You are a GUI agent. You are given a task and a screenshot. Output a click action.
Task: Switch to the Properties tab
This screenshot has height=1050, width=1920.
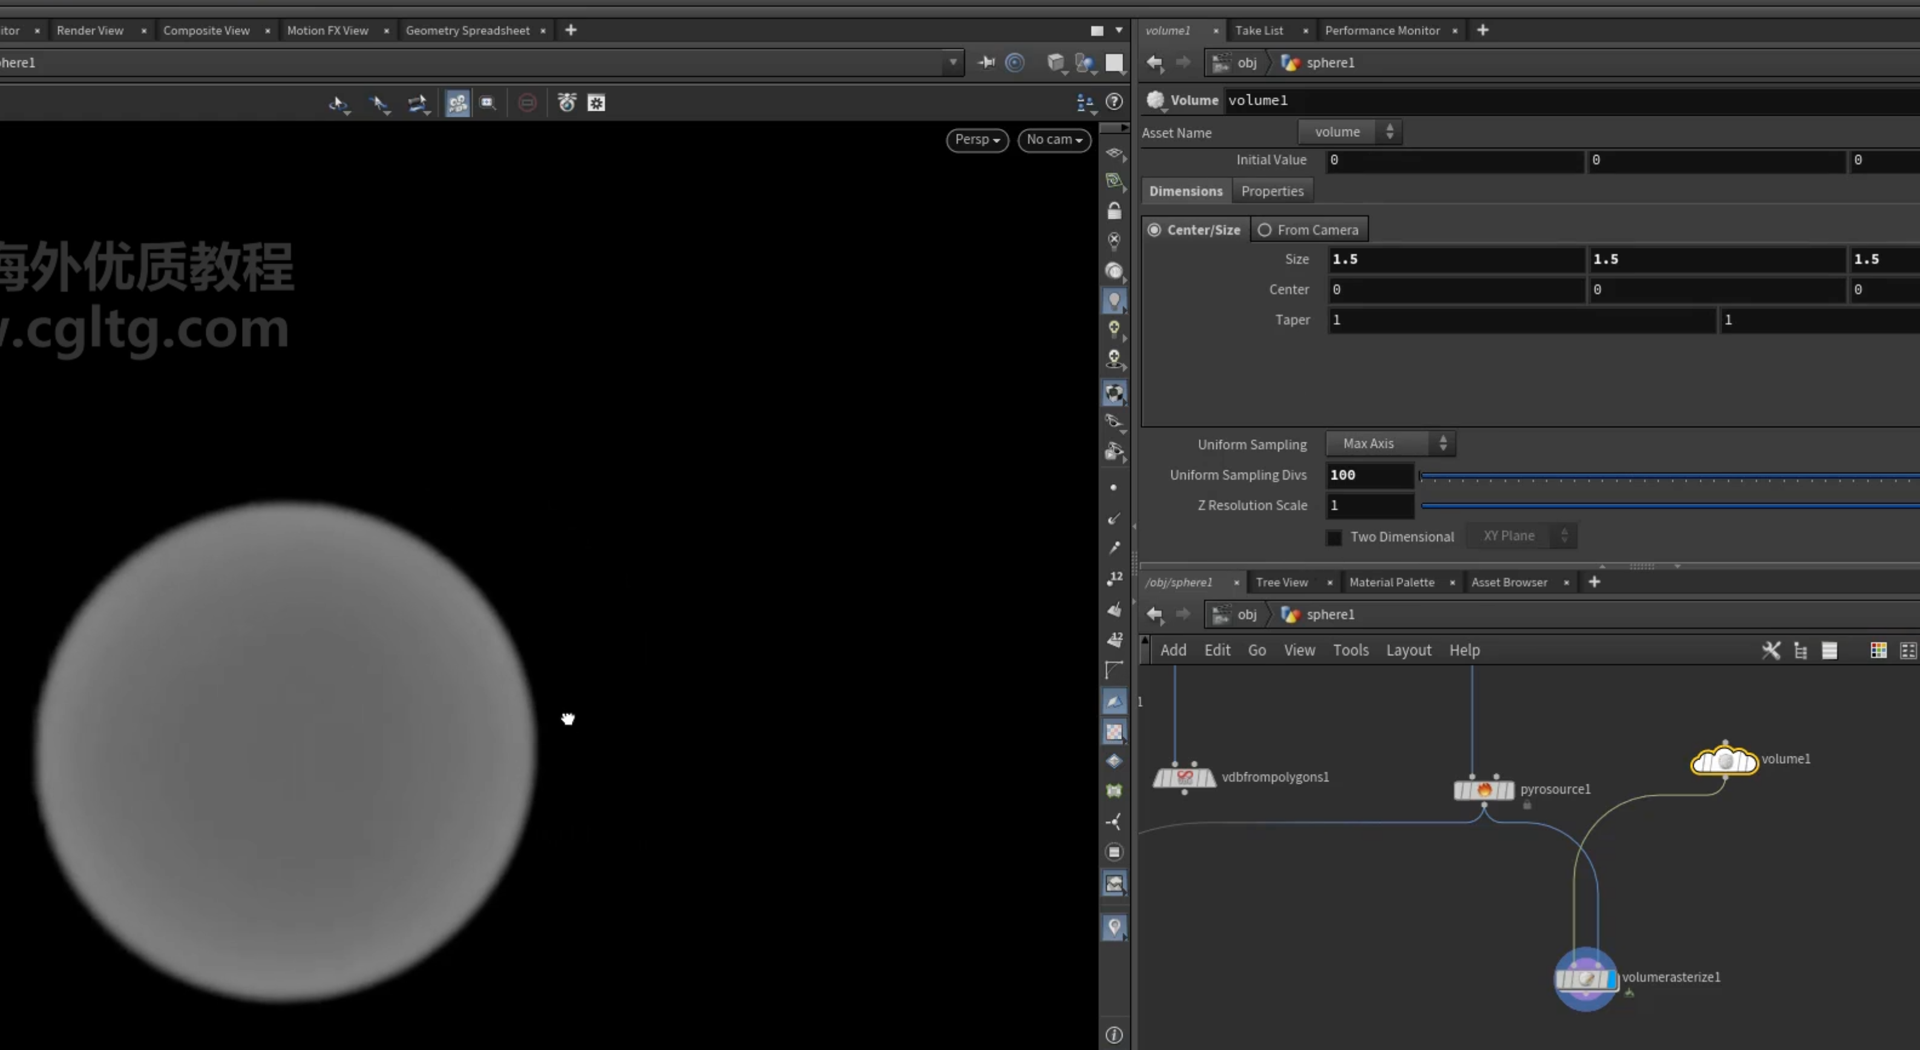pyautogui.click(x=1271, y=191)
